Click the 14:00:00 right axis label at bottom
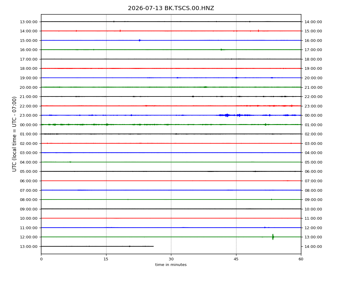Viewport: 342px width, 282px height. 313,246
